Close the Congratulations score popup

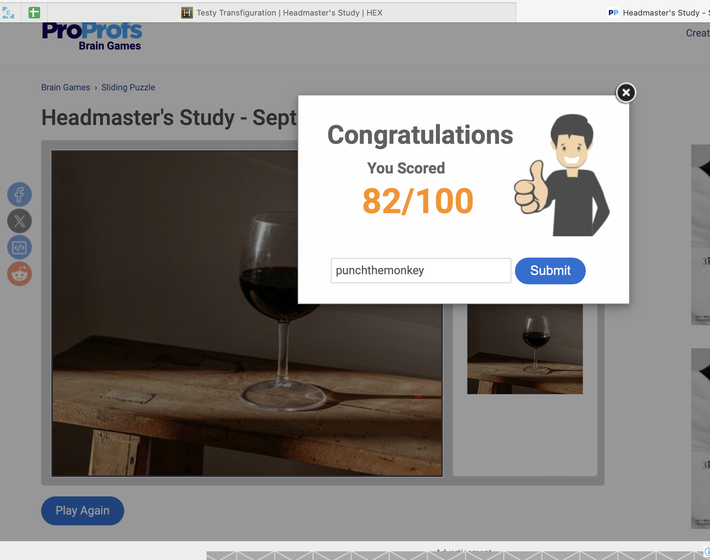coord(626,93)
